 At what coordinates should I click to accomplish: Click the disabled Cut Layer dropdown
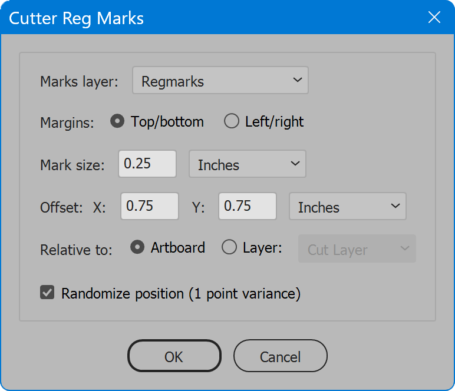357,249
